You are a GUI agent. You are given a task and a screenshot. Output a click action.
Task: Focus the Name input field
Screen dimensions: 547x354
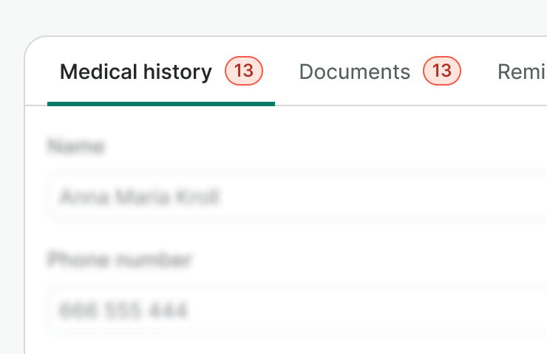(296, 197)
